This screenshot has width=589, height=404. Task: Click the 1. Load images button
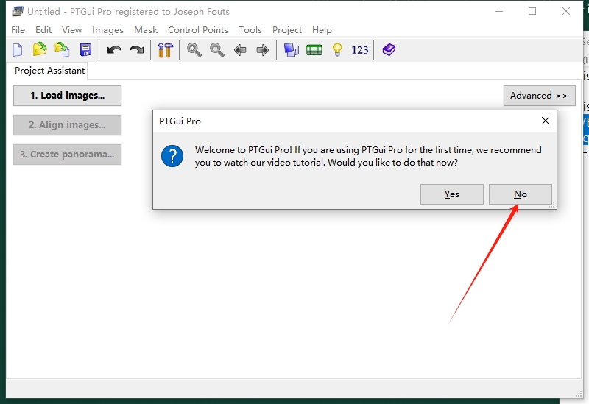pos(67,96)
